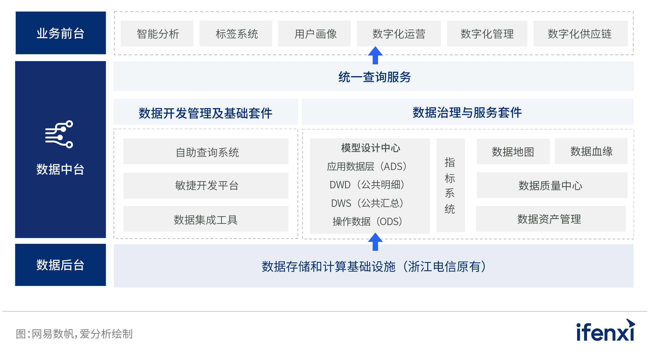The height and width of the screenshot is (354, 648).
Task: Select the 数据开发管理及基础套件 heading
Action: pos(205,112)
